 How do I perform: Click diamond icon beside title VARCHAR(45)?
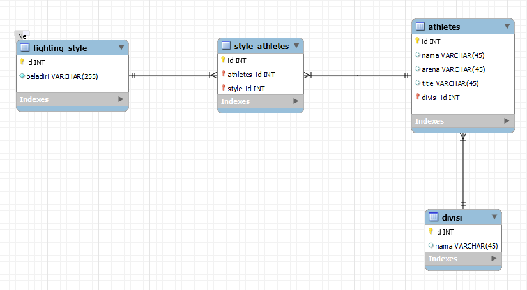point(417,83)
